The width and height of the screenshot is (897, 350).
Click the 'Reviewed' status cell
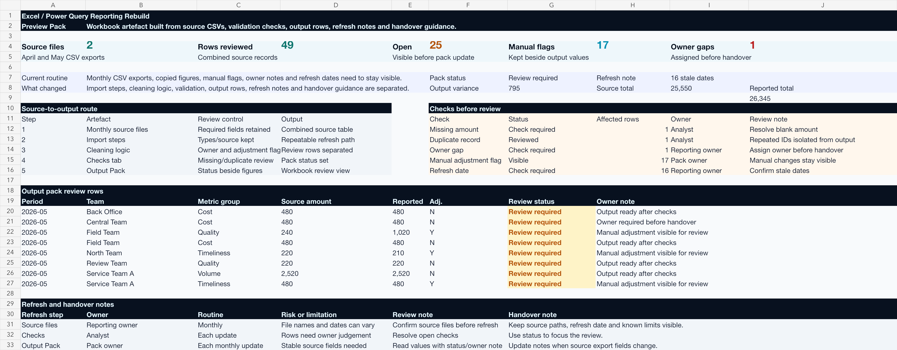click(523, 139)
